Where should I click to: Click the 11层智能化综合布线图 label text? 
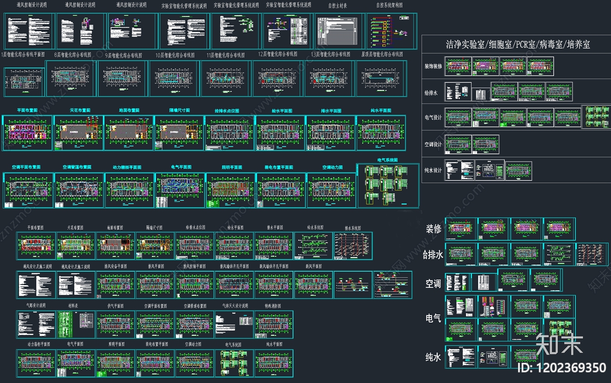[x=226, y=55]
